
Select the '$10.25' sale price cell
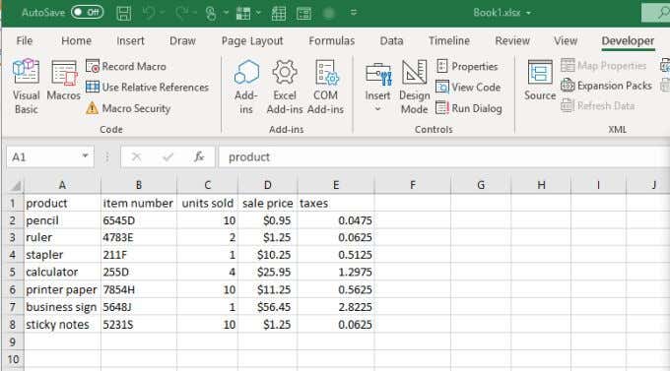pyautogui.click(x=267, y=255)
